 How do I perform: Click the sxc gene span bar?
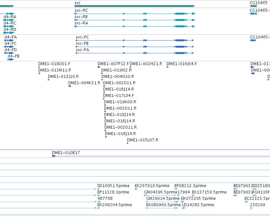pos(135,6)
